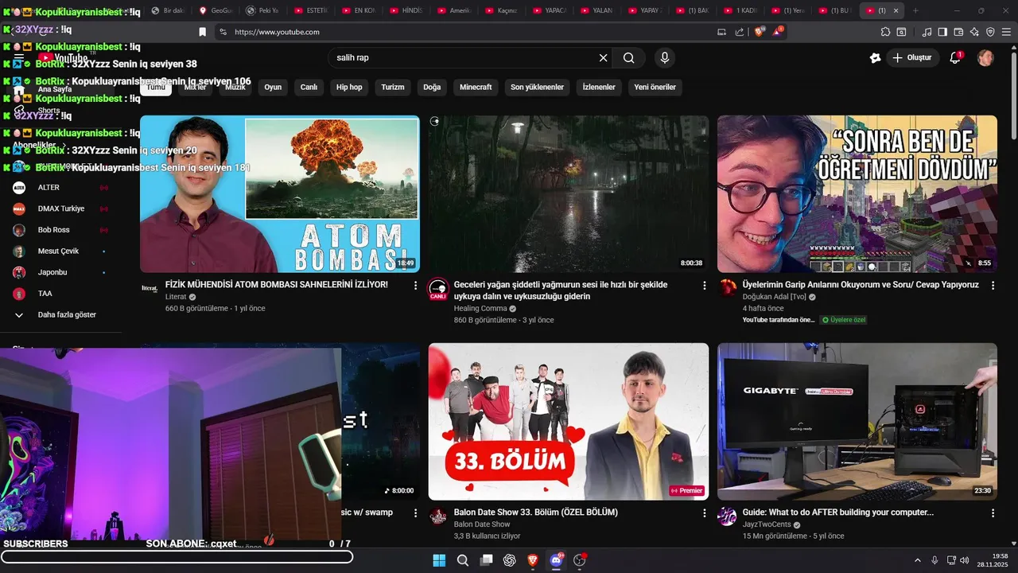Image resolution: width=1018 pixels, height=573 pixels.
Task: Show hidden system tray icons
Action: click(x=919, y=560)
